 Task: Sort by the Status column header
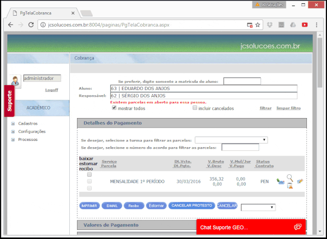point(263,161)
